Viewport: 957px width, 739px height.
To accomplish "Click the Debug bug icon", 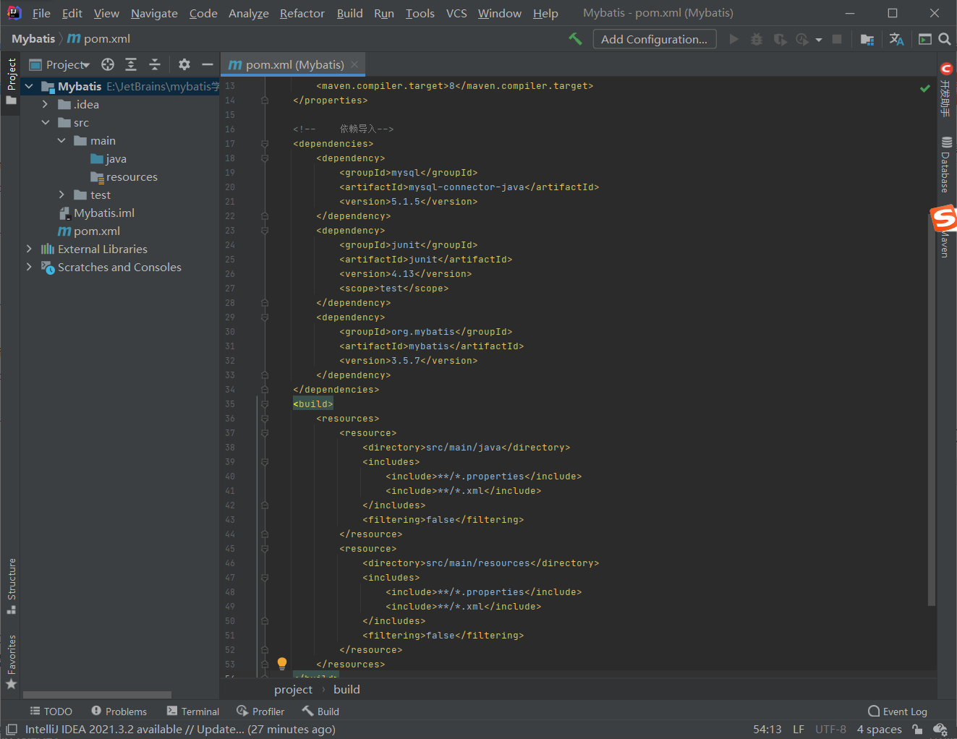I will tap(757, 39).
